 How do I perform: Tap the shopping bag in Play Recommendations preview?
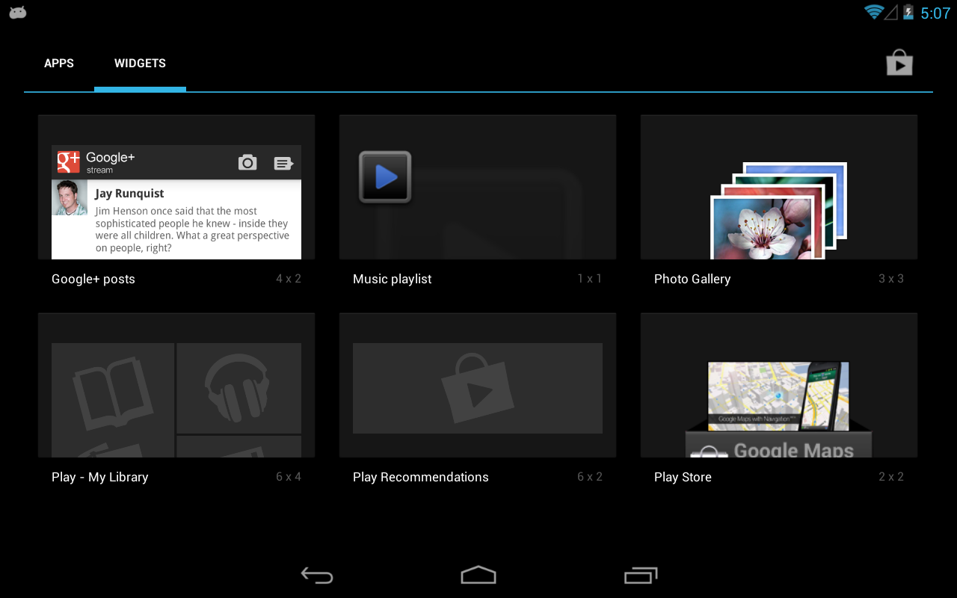coord(478,389)
